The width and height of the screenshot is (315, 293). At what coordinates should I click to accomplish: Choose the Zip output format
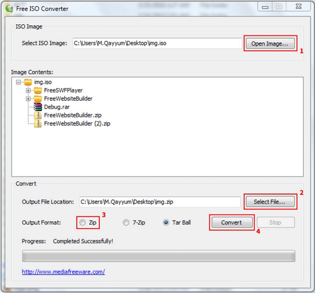(82, 223)
